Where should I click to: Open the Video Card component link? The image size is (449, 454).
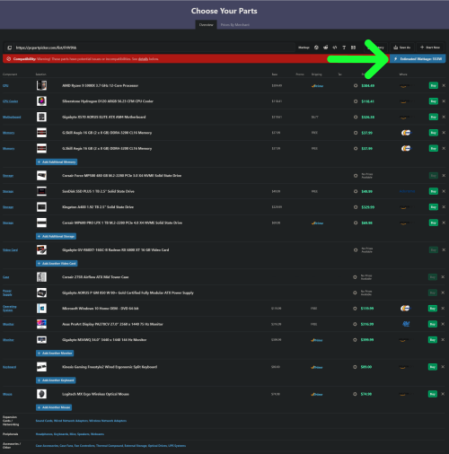coord(10,250)
